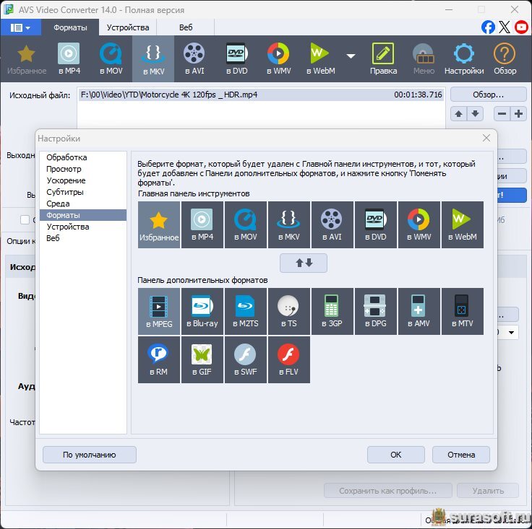Select the в FLV additional format
532x529 pixels.
[x=289, y=359]
